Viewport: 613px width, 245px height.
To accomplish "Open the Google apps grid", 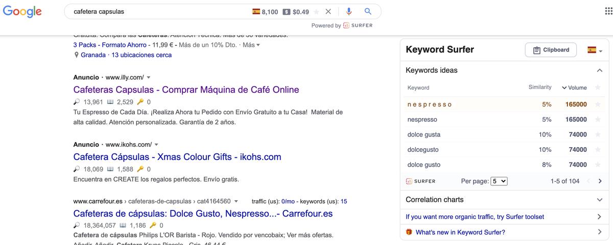I will pos(608,12).
